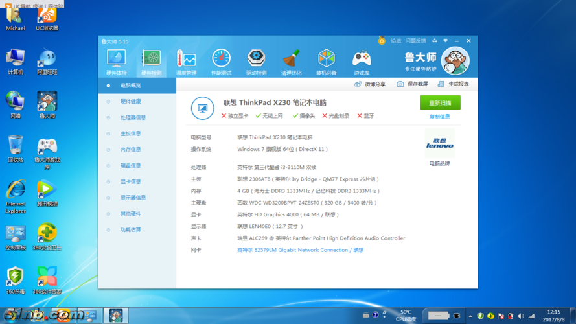Open 驱动检测 driver detection
576x324 pixels.
tap(256, 62)
